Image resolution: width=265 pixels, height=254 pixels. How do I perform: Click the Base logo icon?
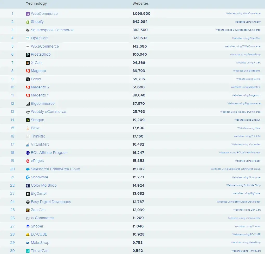coord(28,128)
